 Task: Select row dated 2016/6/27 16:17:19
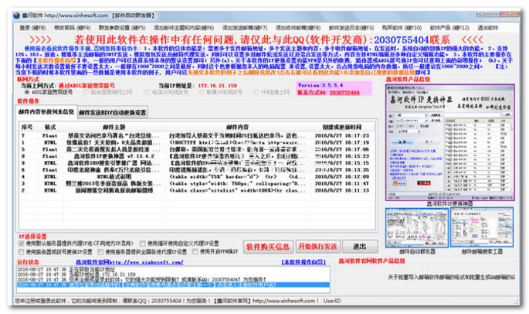(x=198, y=142)
